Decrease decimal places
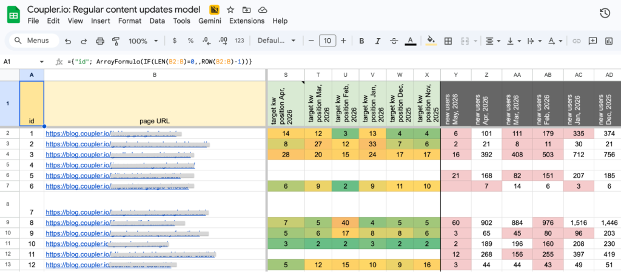 206,40
